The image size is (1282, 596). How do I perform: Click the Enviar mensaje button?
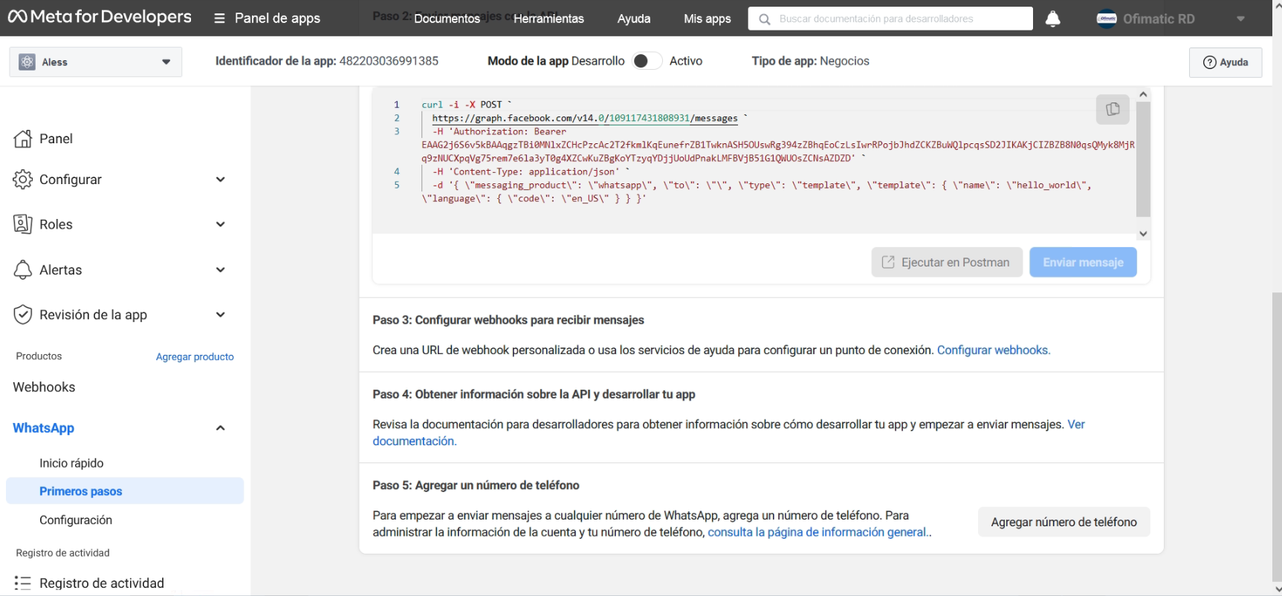point(1082,263)
